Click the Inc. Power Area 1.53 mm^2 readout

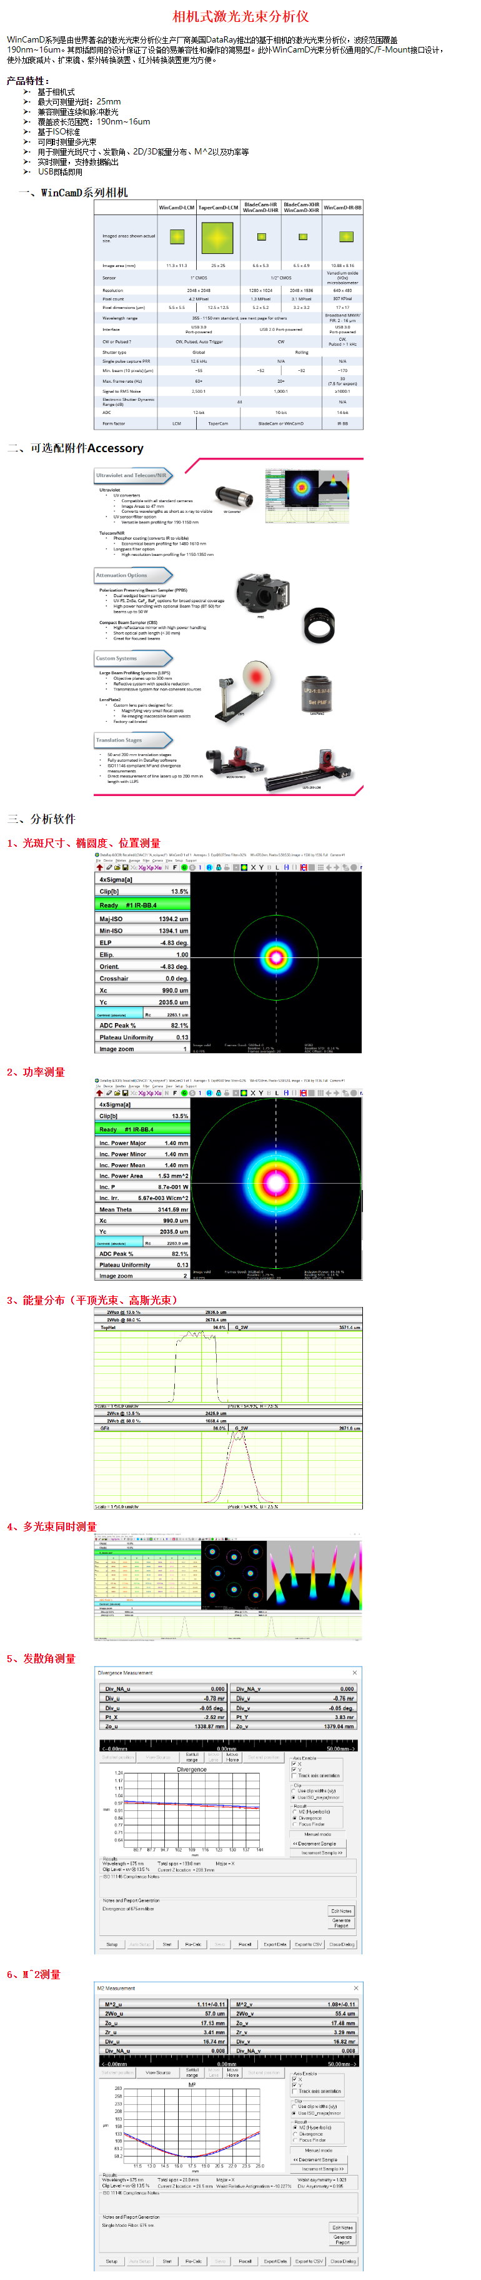(142, 1176)
